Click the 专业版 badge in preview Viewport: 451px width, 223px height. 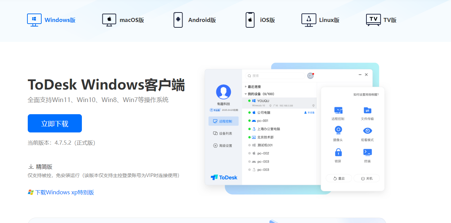pyautogui.click(x=215, y=110)
